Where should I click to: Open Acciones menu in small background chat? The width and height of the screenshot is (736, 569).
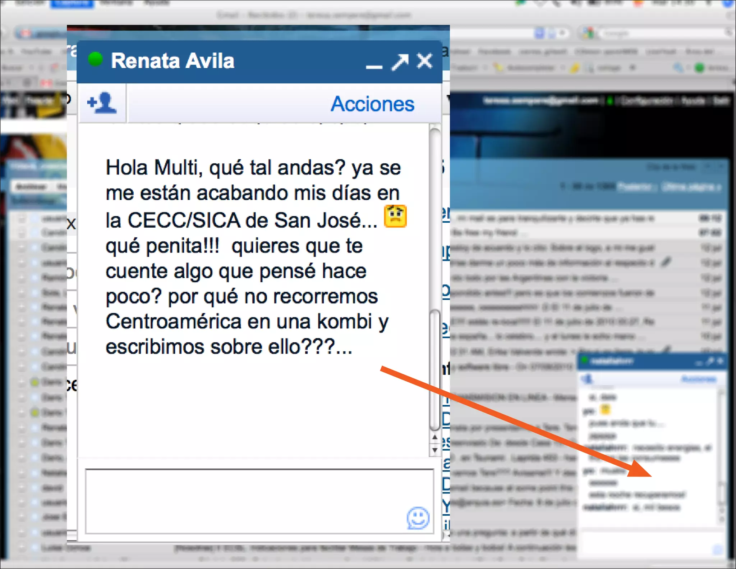click(x=699, y=379)
